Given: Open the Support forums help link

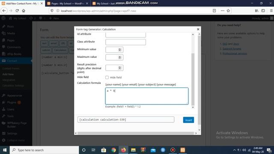Looking at the screenshot, I should tap(232, 49).
